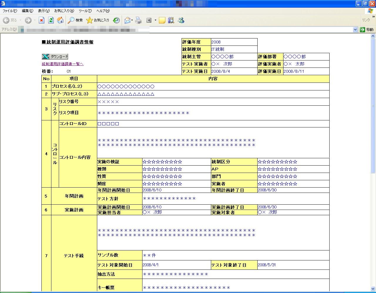Click the 評価実施日 value 2008/8/11

pyautogui.click(x=294, y=71)
